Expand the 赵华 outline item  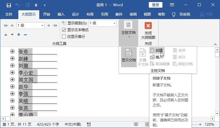click(12, 86)
